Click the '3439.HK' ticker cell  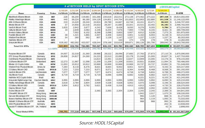point(53,96)
